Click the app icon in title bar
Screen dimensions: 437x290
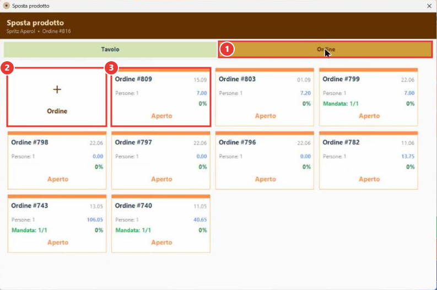tap(6, 6)
